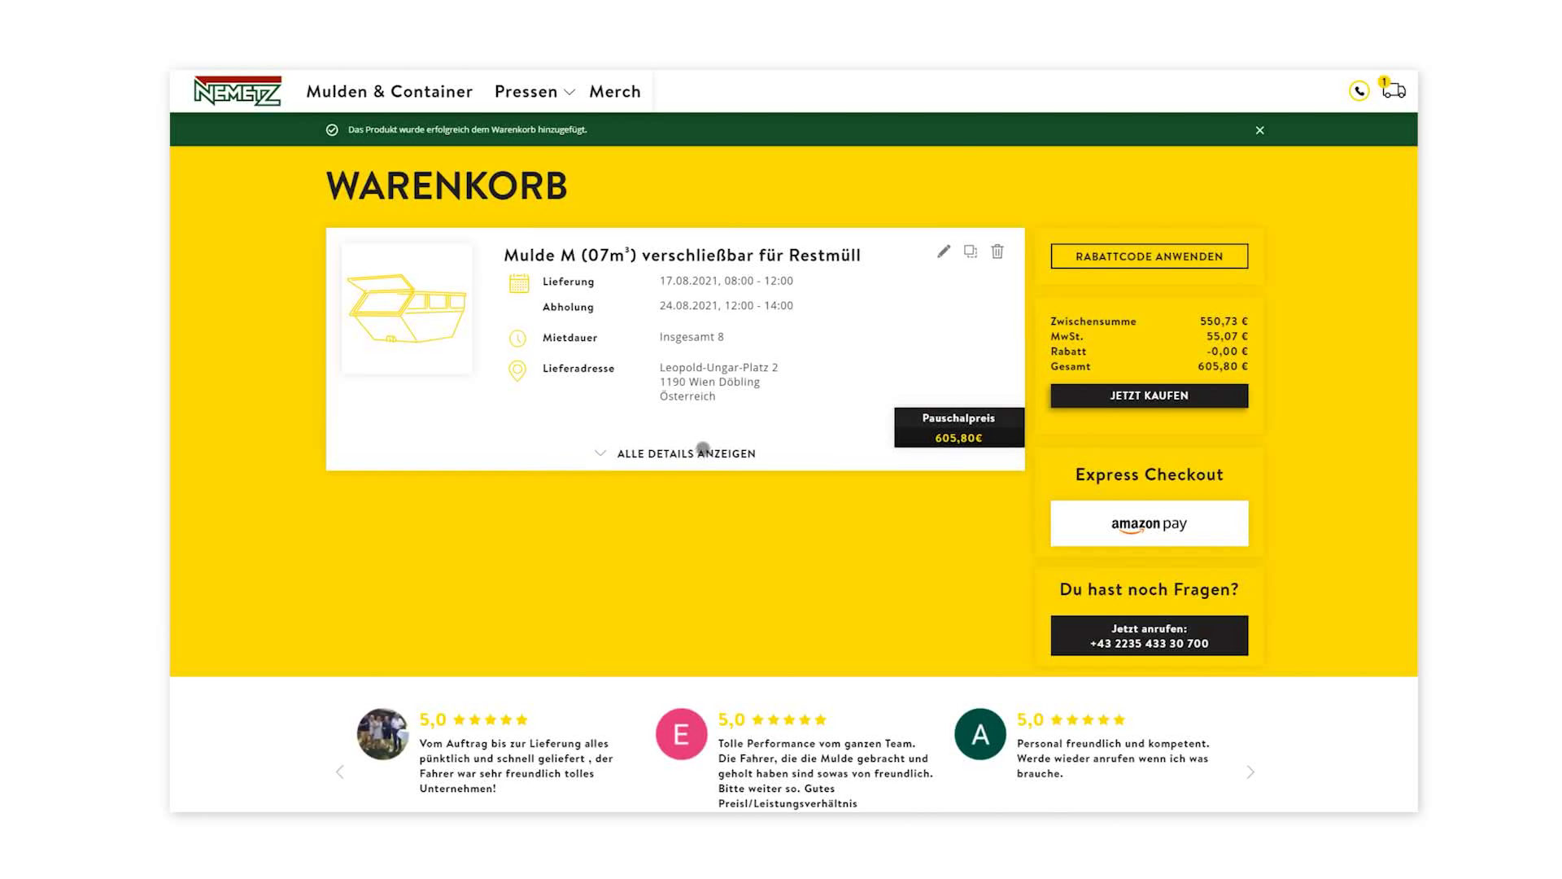
Task: Go to Nemetz logo homepage
Action: pyautogui.click(x=238, y=91)
